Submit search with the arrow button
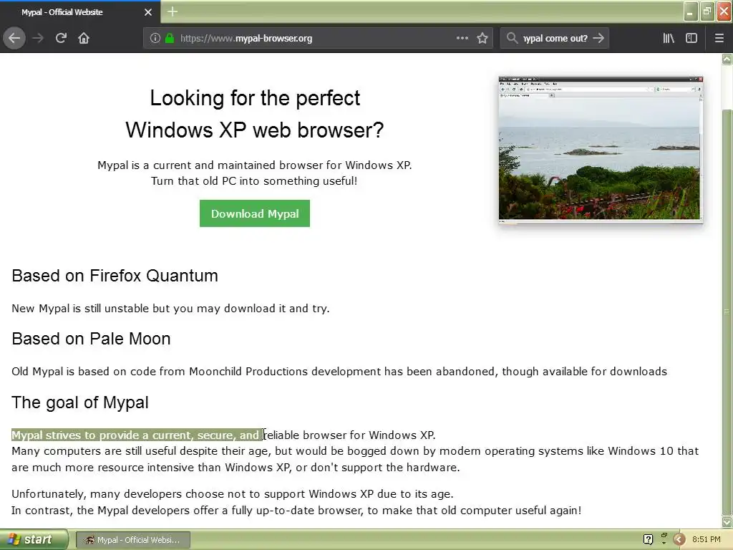The width and height of the screenshot is (733, 550). [x=598, y=38]
